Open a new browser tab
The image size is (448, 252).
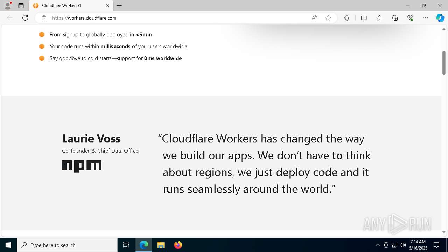[x=119, y=6]
